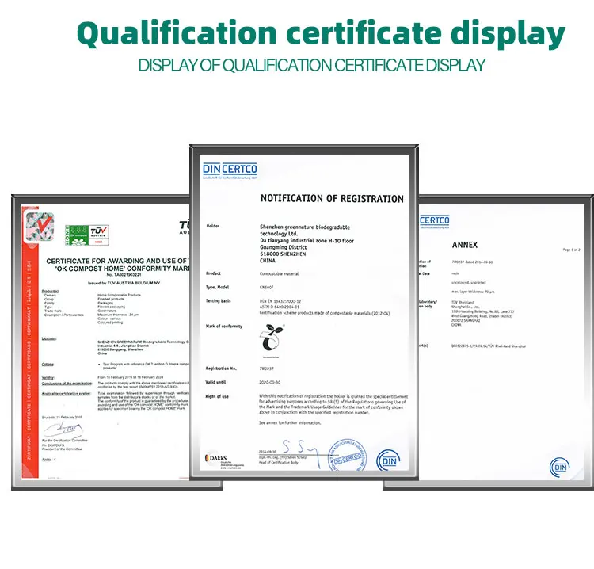Click the red checkmark emblem on left certificate
Screen dimensions: 594x569
point(40,227)
